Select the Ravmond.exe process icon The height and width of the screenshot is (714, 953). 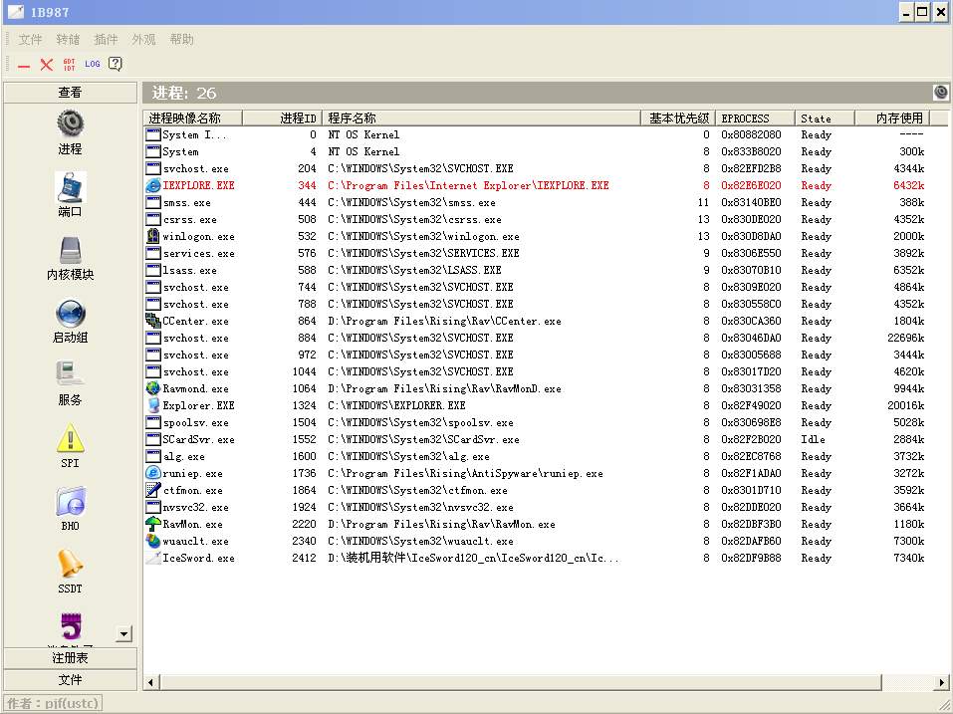[x=153, y=388]
